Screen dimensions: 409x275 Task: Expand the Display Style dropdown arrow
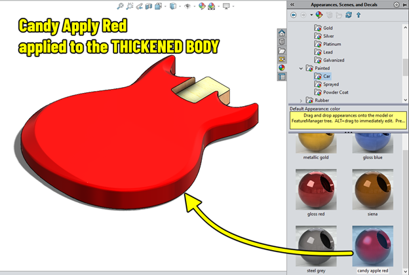pyautogui.click(x=180, y=7)
